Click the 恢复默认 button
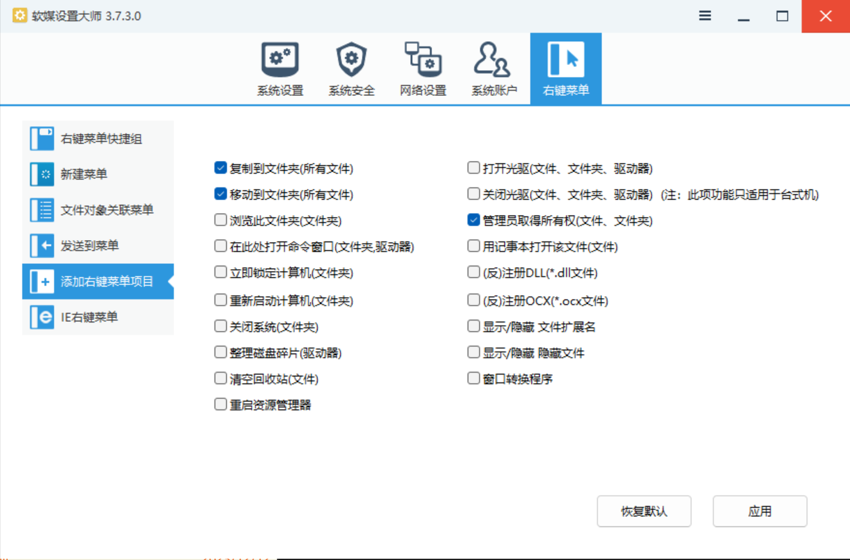850x560 pixels. [x=644, y=512]
